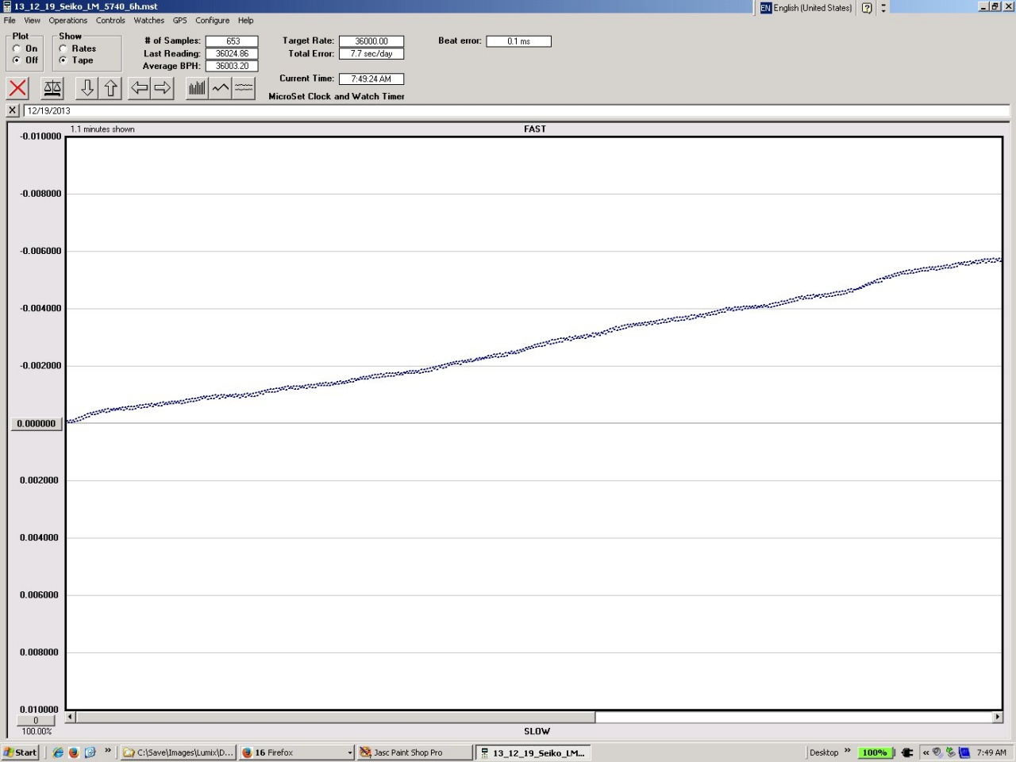Open the Configure menu
This screenshot has width=1016, height=762.
[212, 21]
